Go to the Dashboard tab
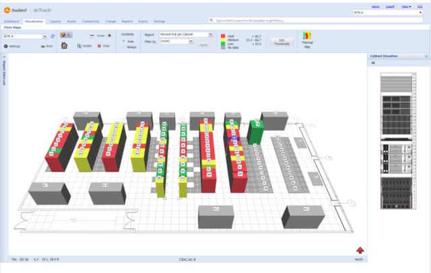The height and width of the screenshot is (273, 431). point(11,21)
